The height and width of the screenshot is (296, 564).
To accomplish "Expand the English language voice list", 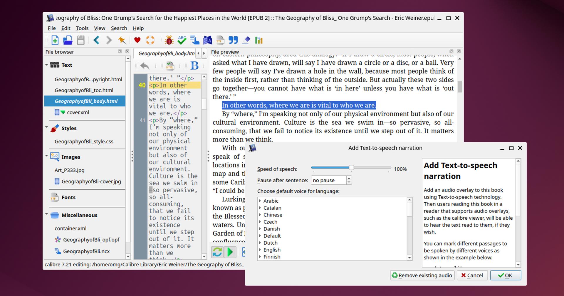I will tap(260, 250).
